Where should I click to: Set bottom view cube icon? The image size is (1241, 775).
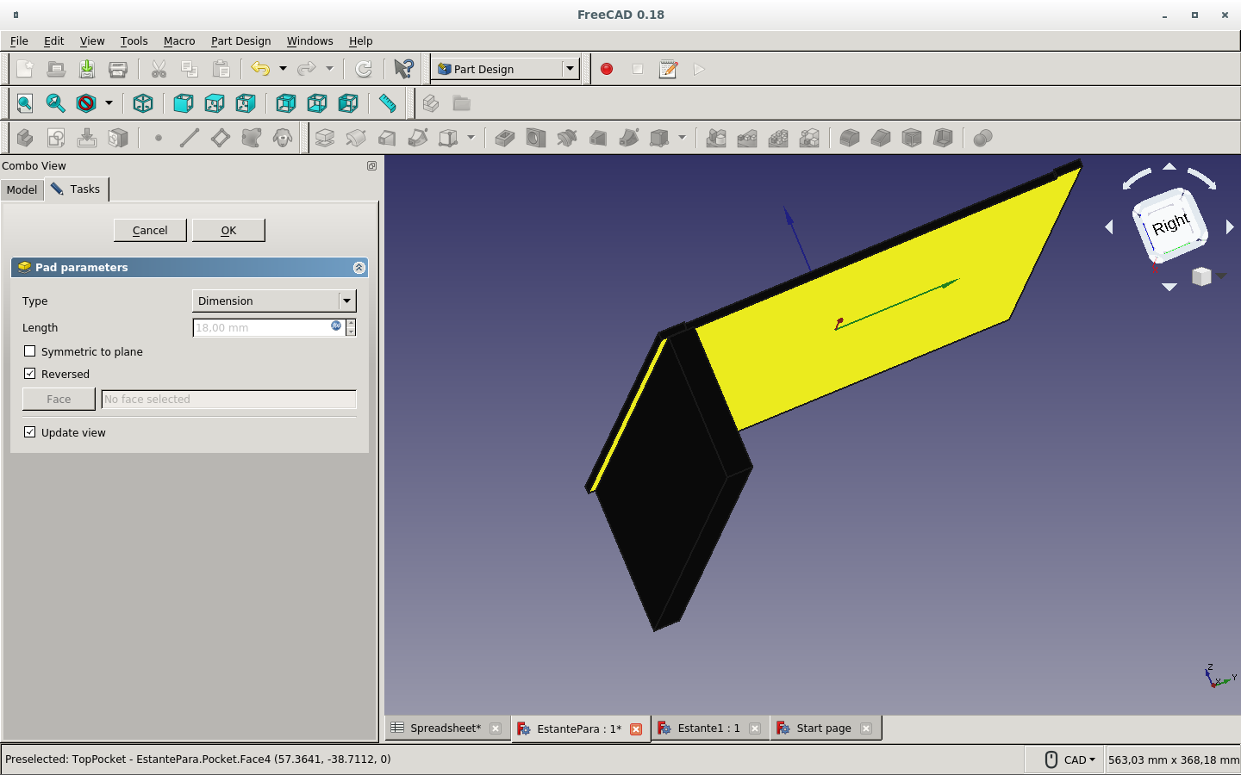[316, 103]
